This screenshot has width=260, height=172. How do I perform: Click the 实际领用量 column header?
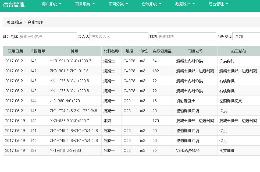click(x=162, y=51)
